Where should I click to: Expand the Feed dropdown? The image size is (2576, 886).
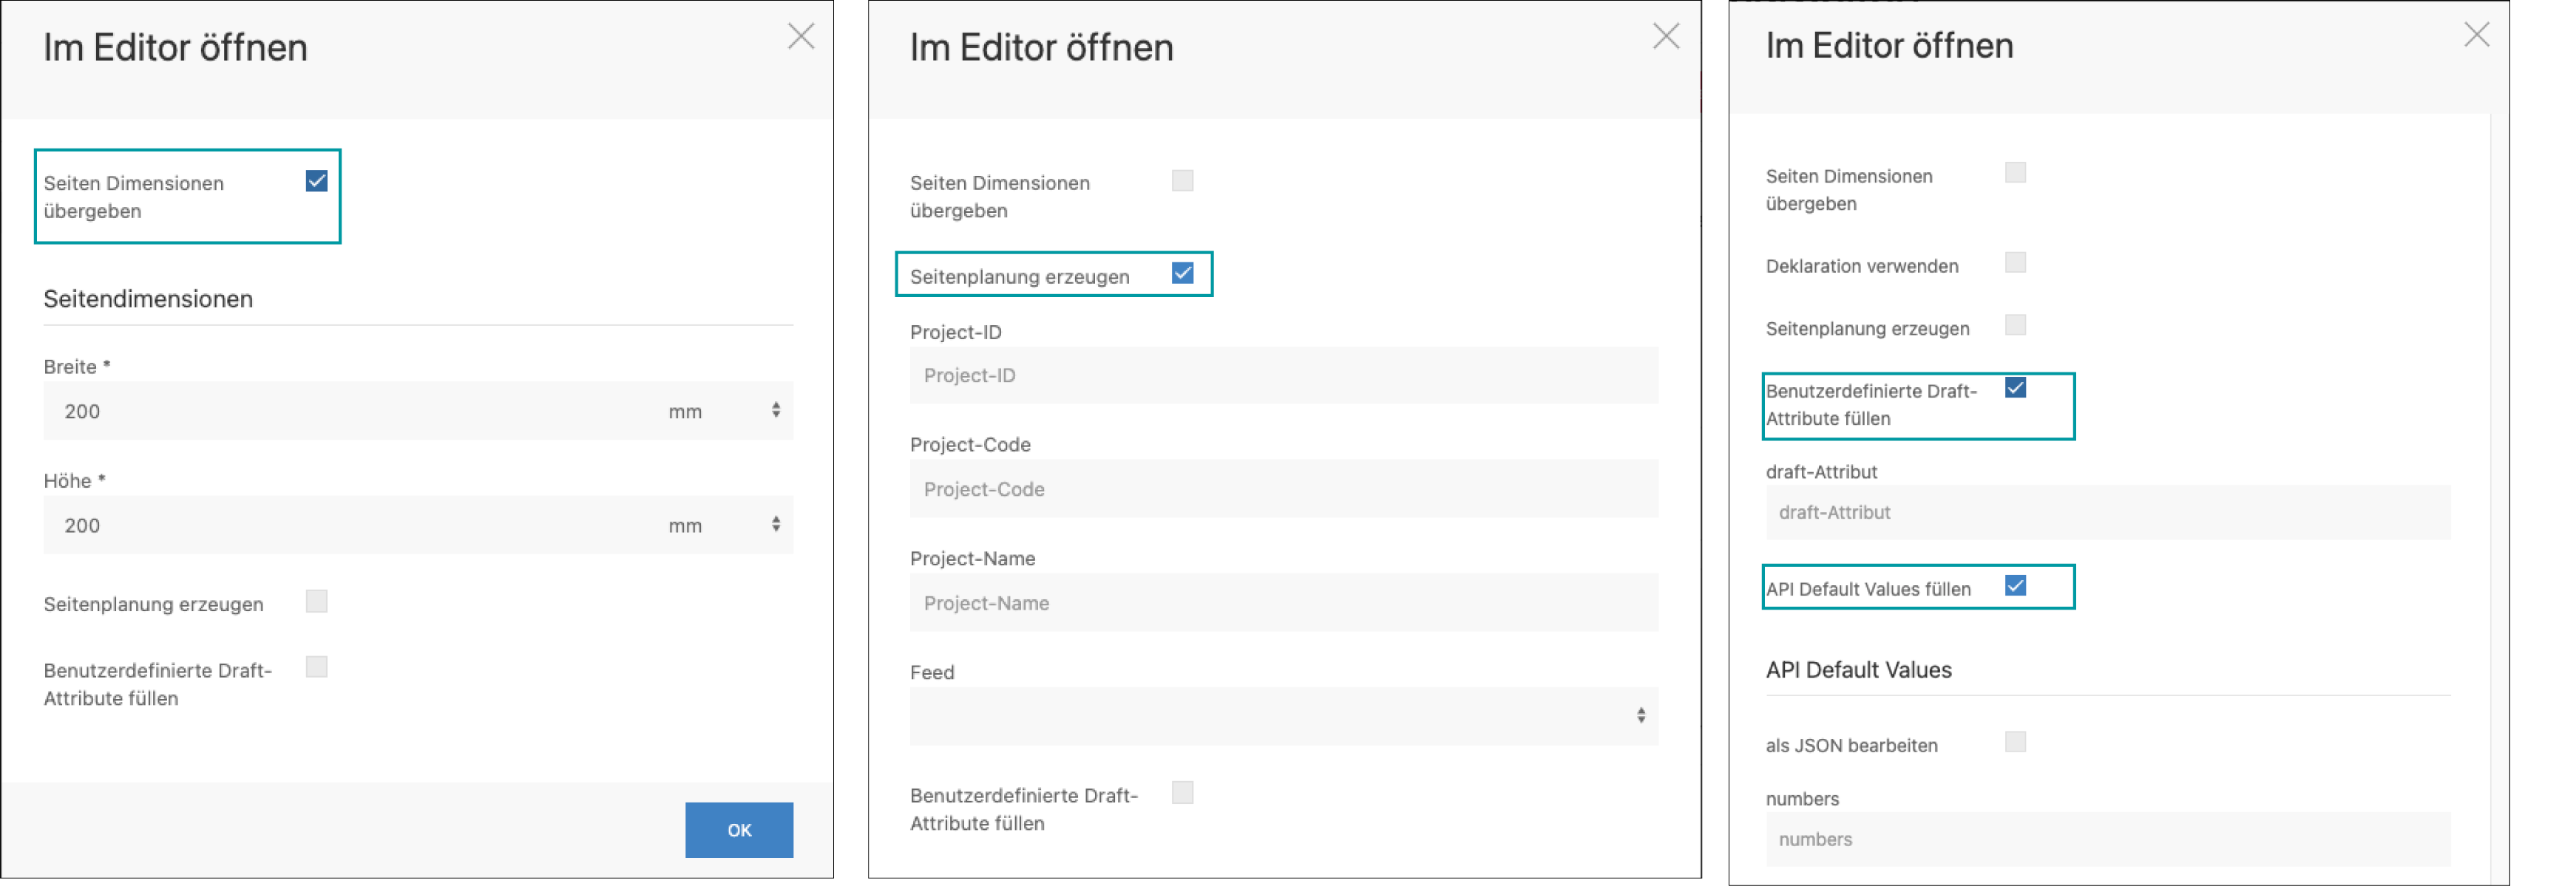pos(1283,716)
